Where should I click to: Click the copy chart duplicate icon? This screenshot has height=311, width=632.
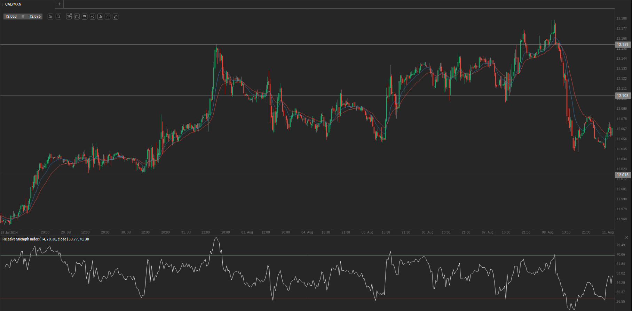pyautogui.click(x=100, y=17)
